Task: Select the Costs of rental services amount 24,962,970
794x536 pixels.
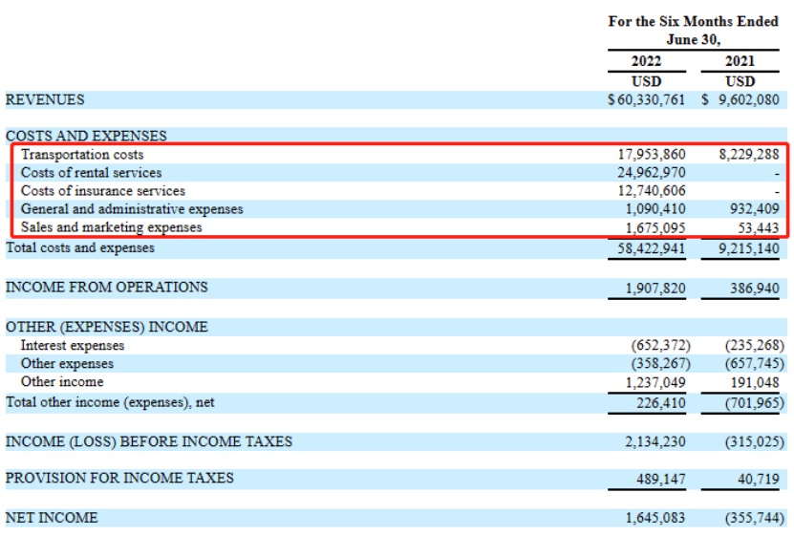Action: (652, 173)
